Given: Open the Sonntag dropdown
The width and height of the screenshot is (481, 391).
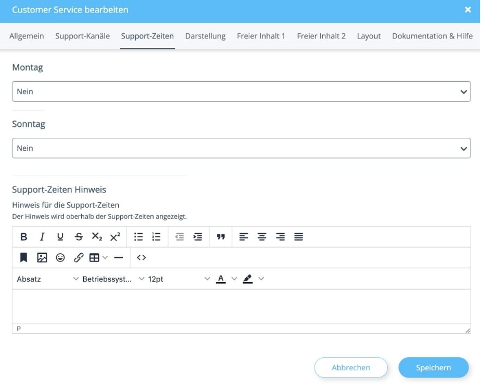Looking at the screenshot, I should 242,148.
